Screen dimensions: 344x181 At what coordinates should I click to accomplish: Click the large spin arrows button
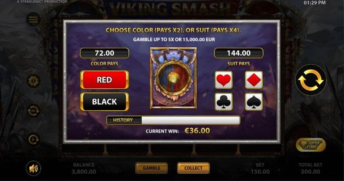pyautogui.click(x=311, y=80)
